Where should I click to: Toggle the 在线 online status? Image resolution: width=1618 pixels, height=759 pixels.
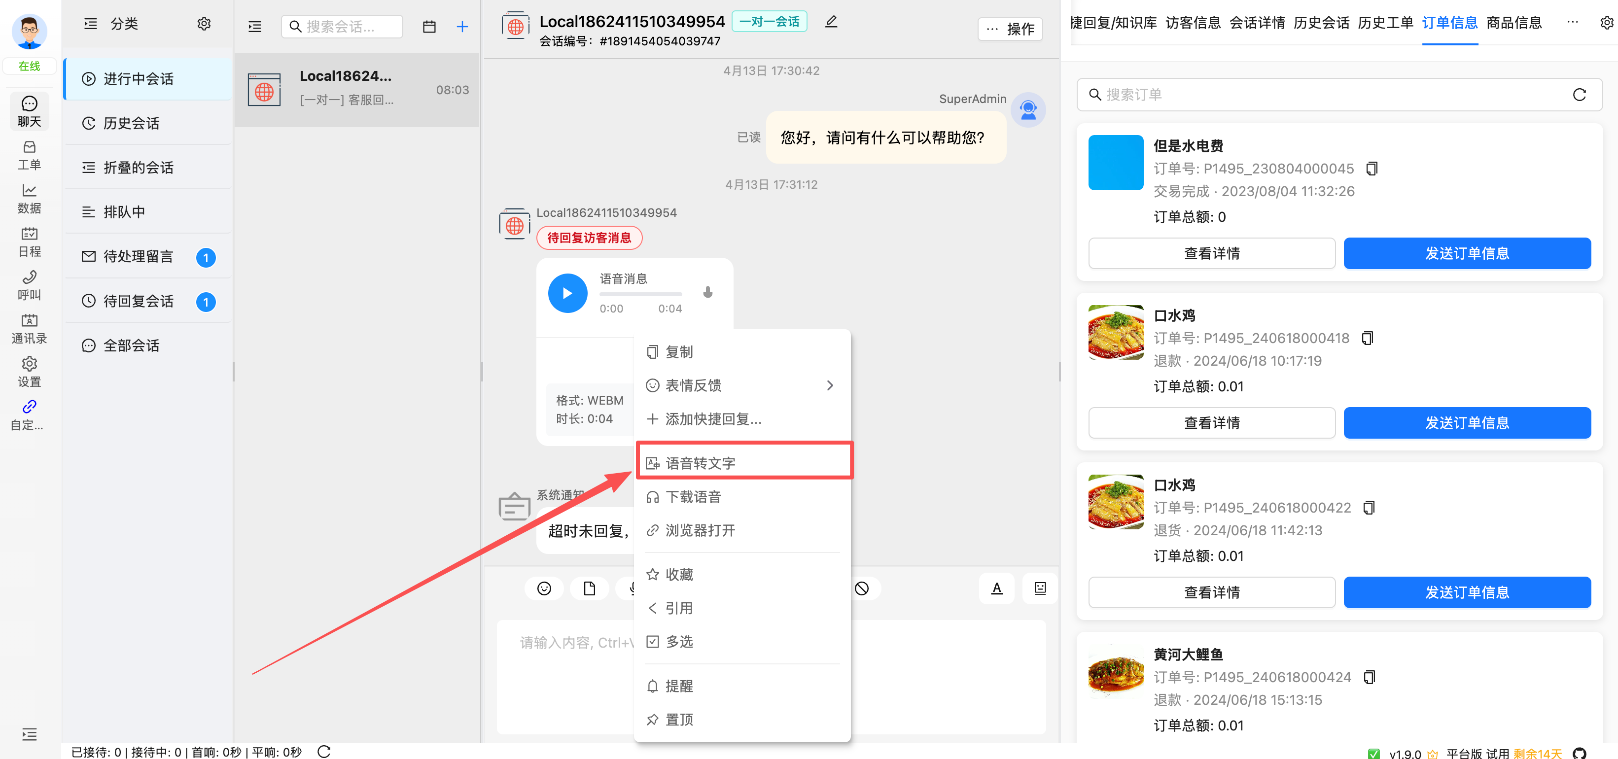(x=29, y=66)
